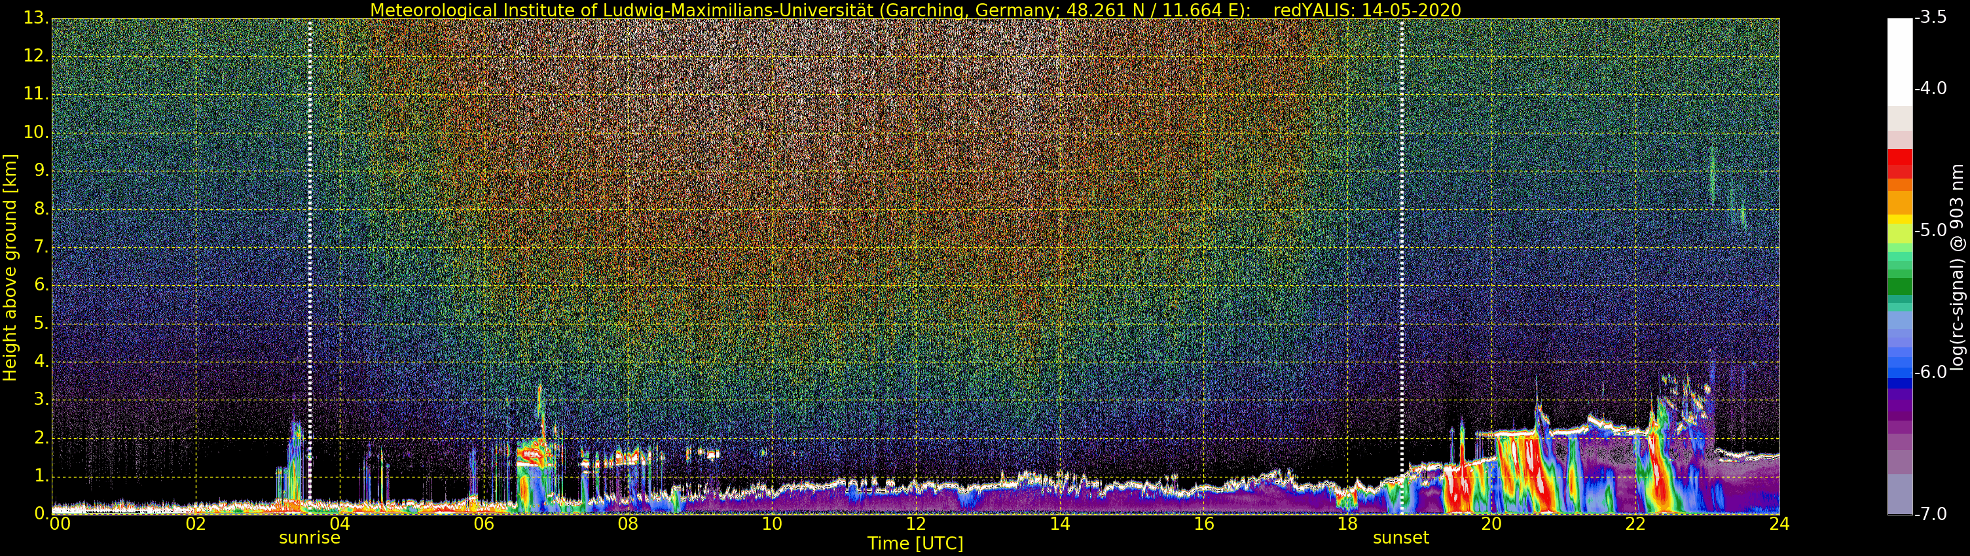Click the redYALIS: 14-05-2020 date label

[x=1366, y=10]
